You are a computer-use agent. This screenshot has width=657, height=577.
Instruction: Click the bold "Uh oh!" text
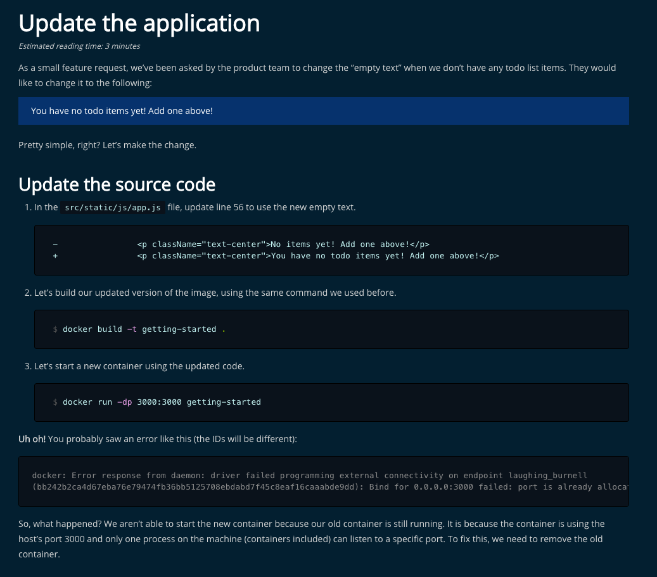pos(32,439)
